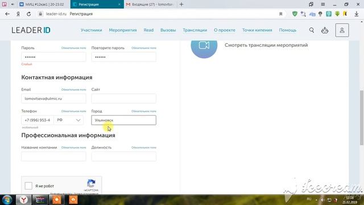Image resolution: width=364 pixels, height=205 pixels.
Task: Click the Название компании field
Action: point(53,157)
